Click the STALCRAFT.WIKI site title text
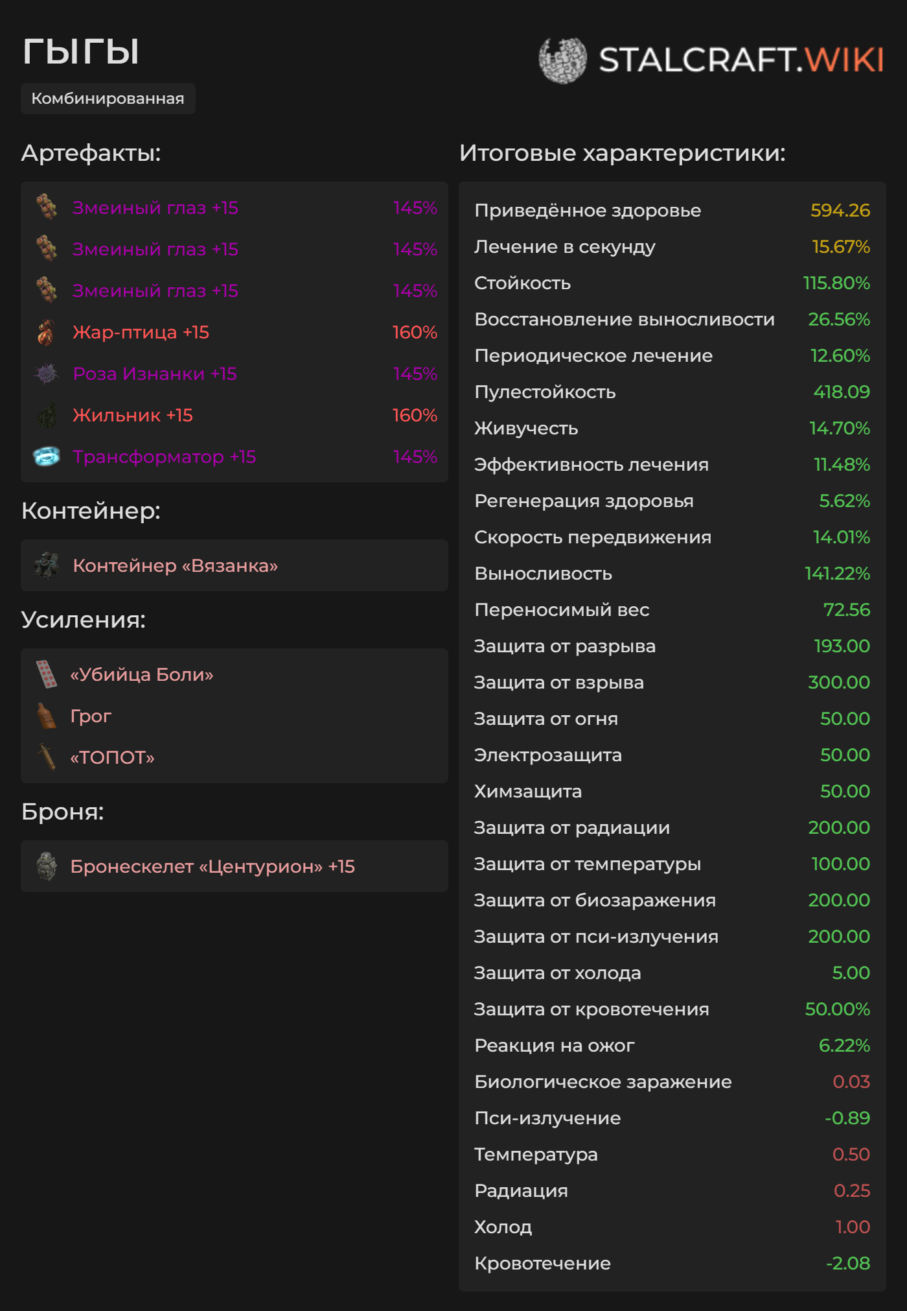Screen dimensions: 907x1311 click(741, 60)
